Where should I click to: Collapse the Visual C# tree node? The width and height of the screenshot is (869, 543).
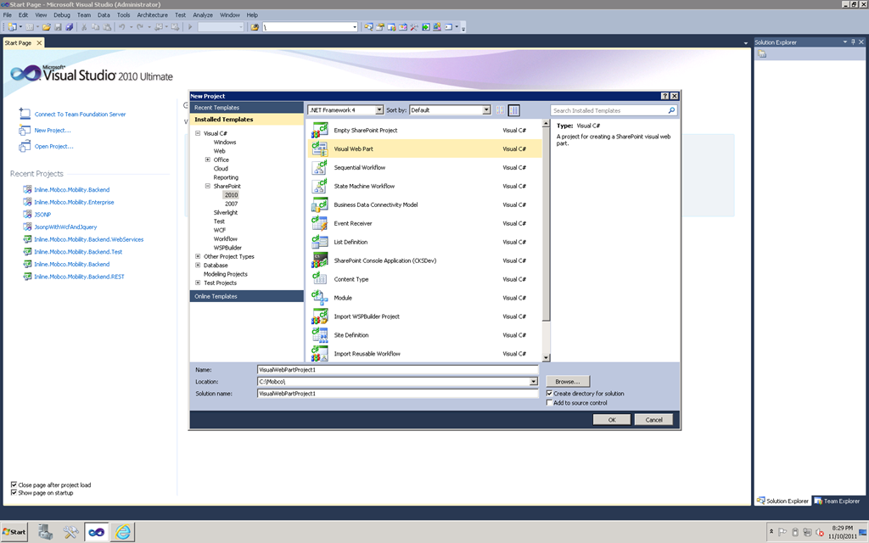point(197,133)
